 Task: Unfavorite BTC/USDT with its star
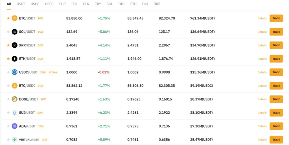(8, 18)
